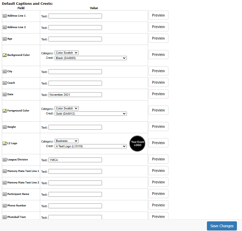The image size is (242, 231).
Task: Click the Your Event LOGO thumbnail
Action: [137, 144]
